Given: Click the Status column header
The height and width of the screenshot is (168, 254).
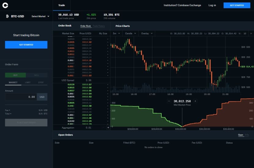Looking at the screenshot, I should coord(229,143).
